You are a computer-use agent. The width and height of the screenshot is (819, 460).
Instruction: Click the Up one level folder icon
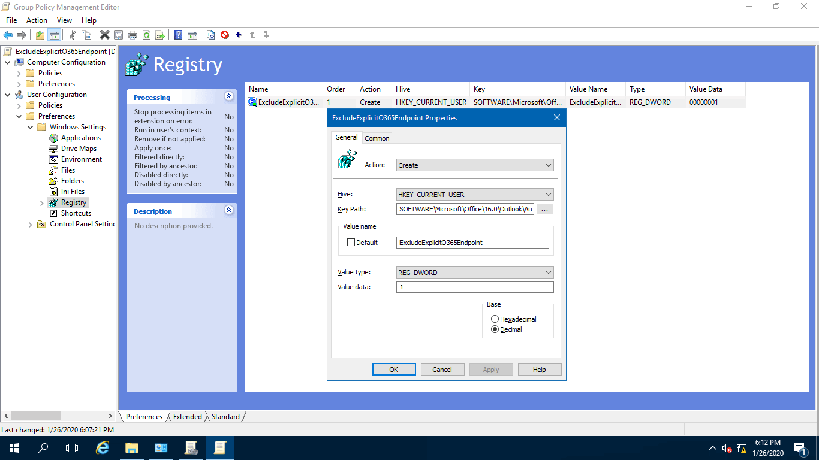tap(40, 35)
